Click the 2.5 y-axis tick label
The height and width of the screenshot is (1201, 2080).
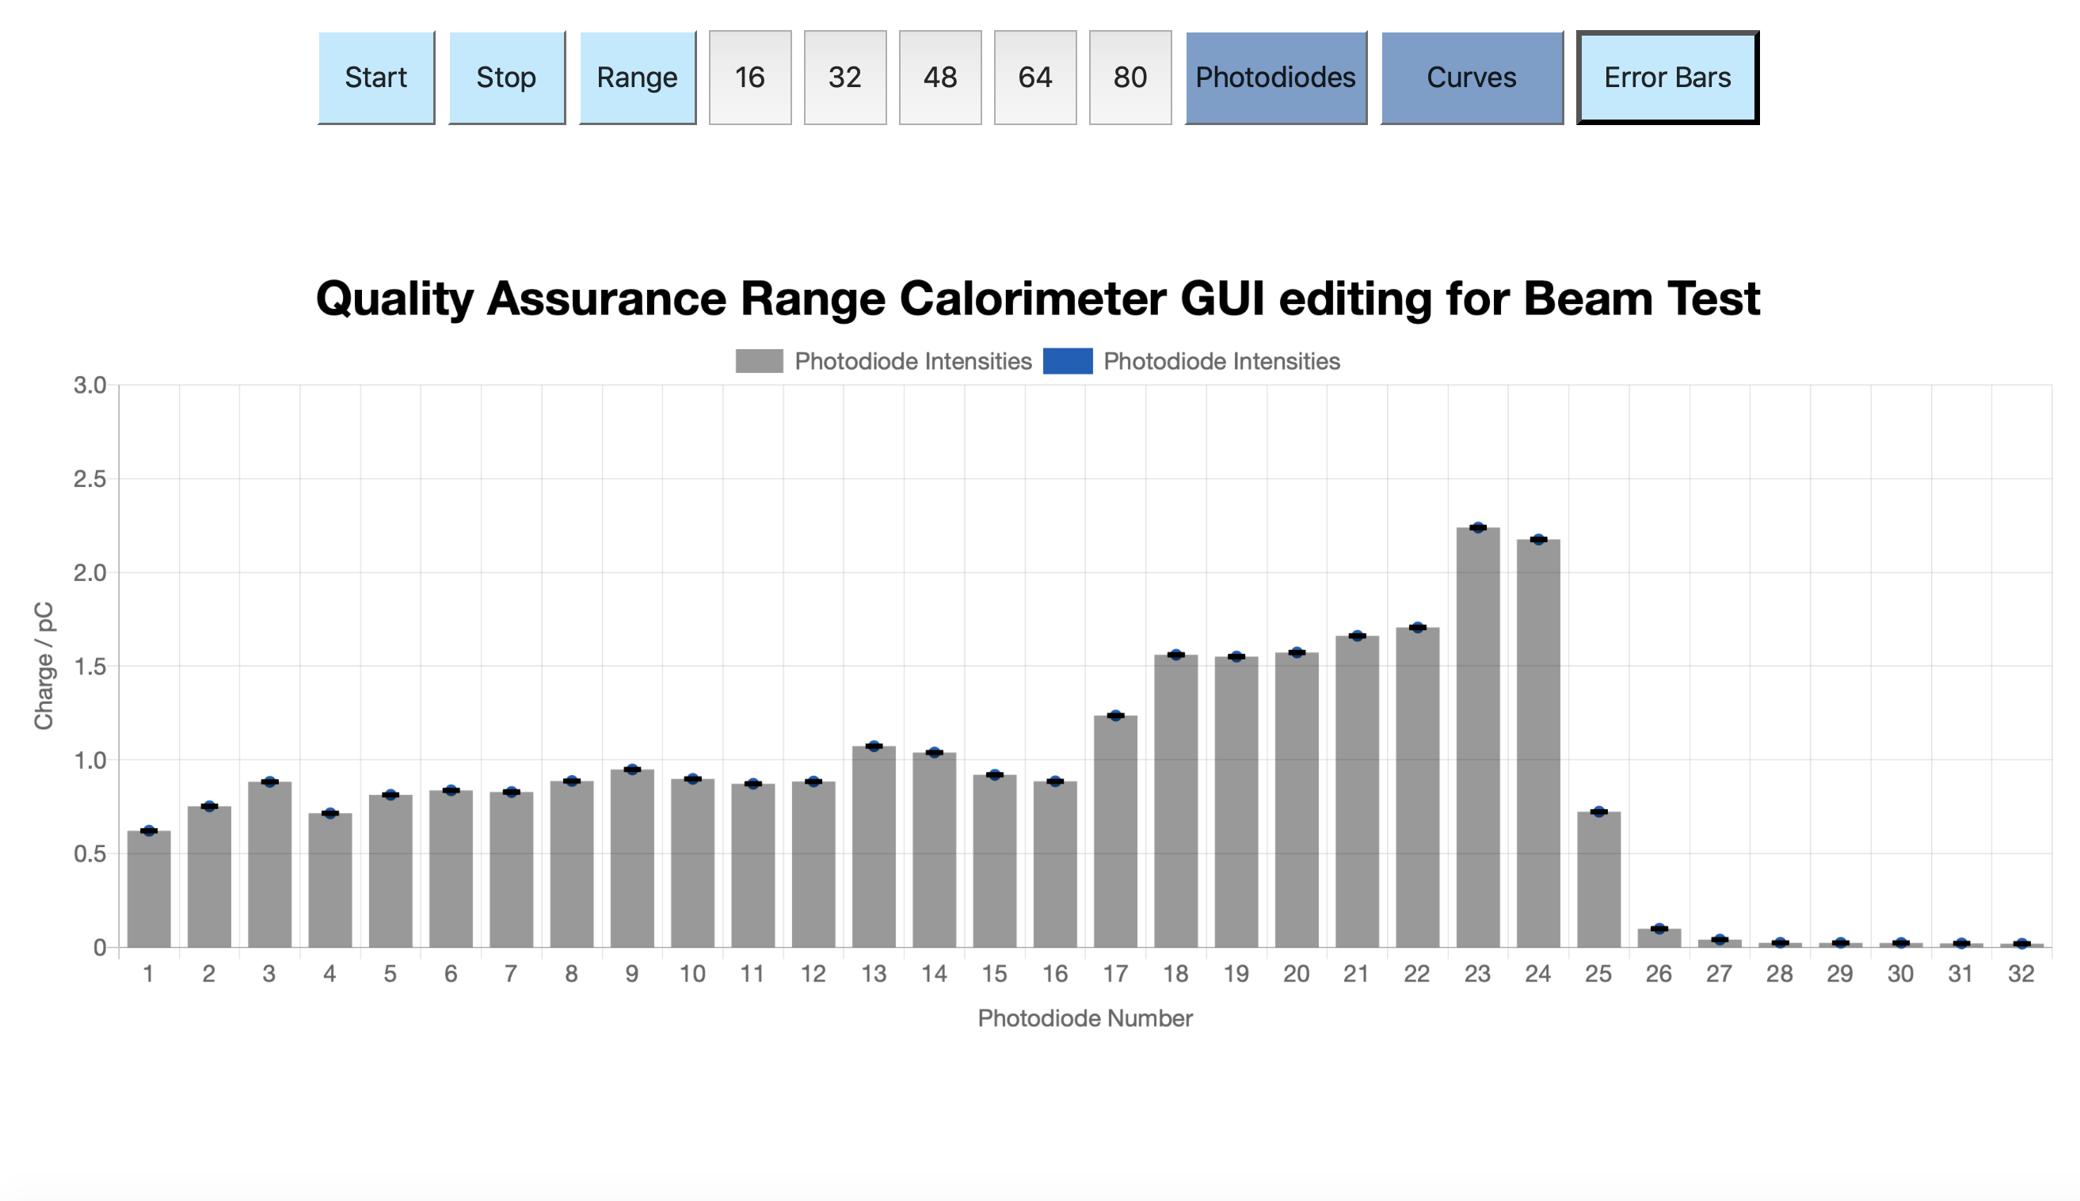coord(90,479)
